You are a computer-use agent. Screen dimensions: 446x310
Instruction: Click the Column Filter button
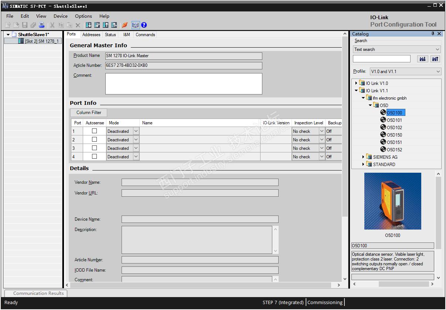[89, 113]
